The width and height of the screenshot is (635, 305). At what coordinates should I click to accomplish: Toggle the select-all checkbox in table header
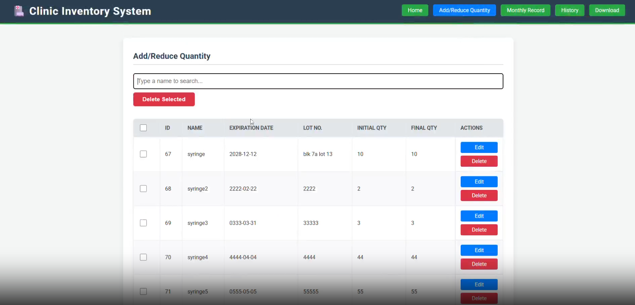coord(143,128)
